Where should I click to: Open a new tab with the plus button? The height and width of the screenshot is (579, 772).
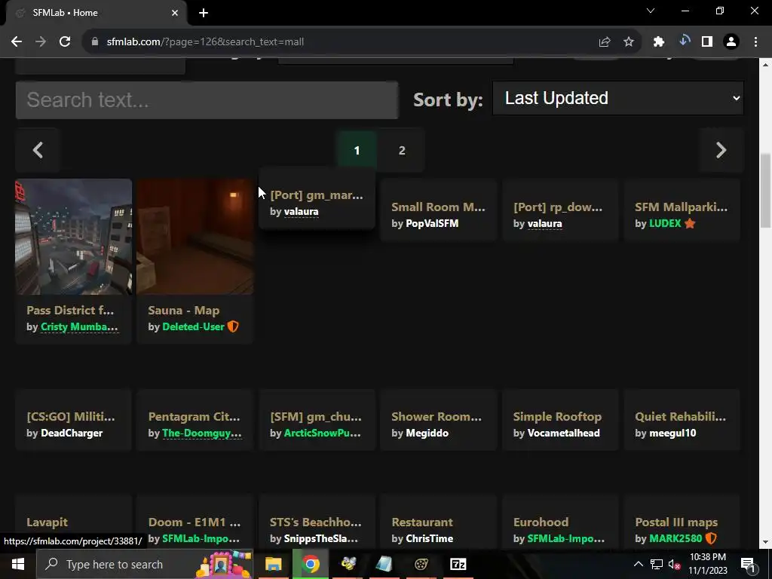point(204,13)
